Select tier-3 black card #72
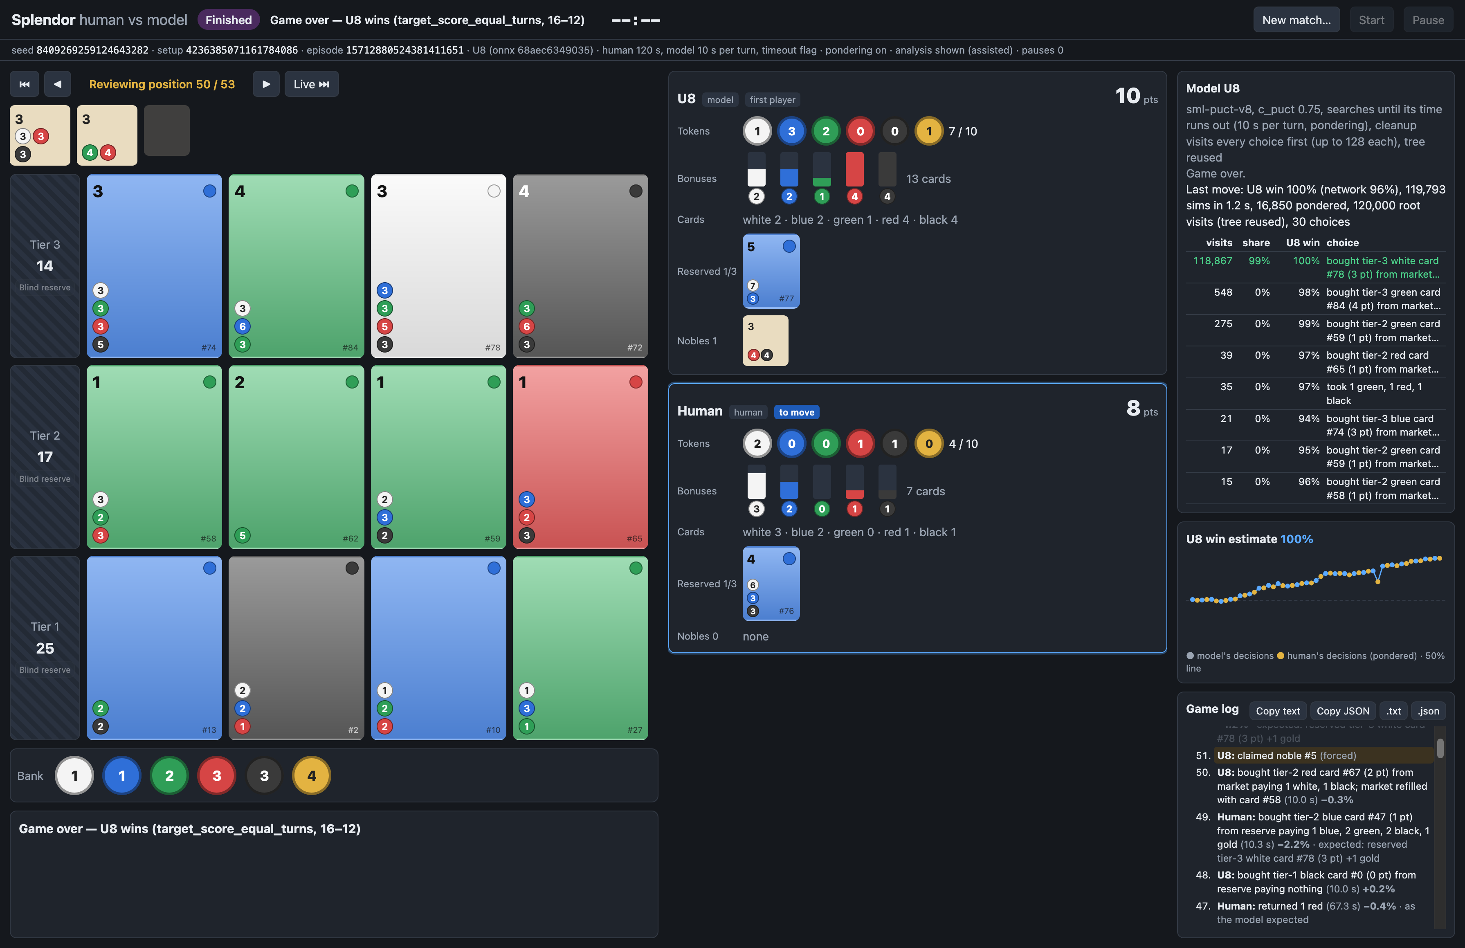The image size is (1465, 948). (x=580, y=266)
